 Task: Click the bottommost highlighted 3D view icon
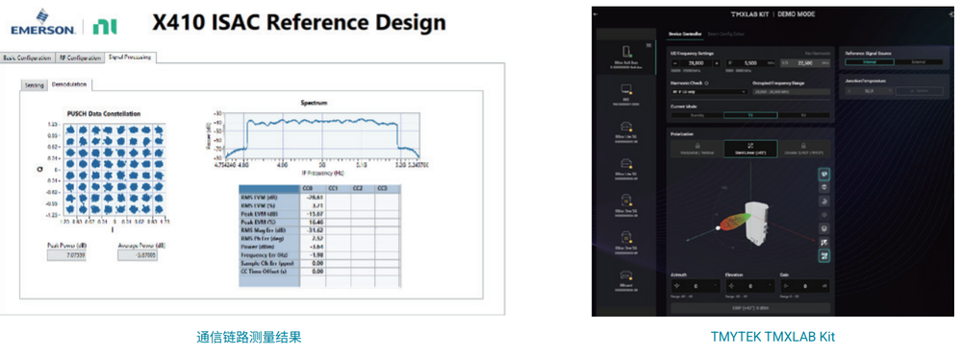(824, 256)
